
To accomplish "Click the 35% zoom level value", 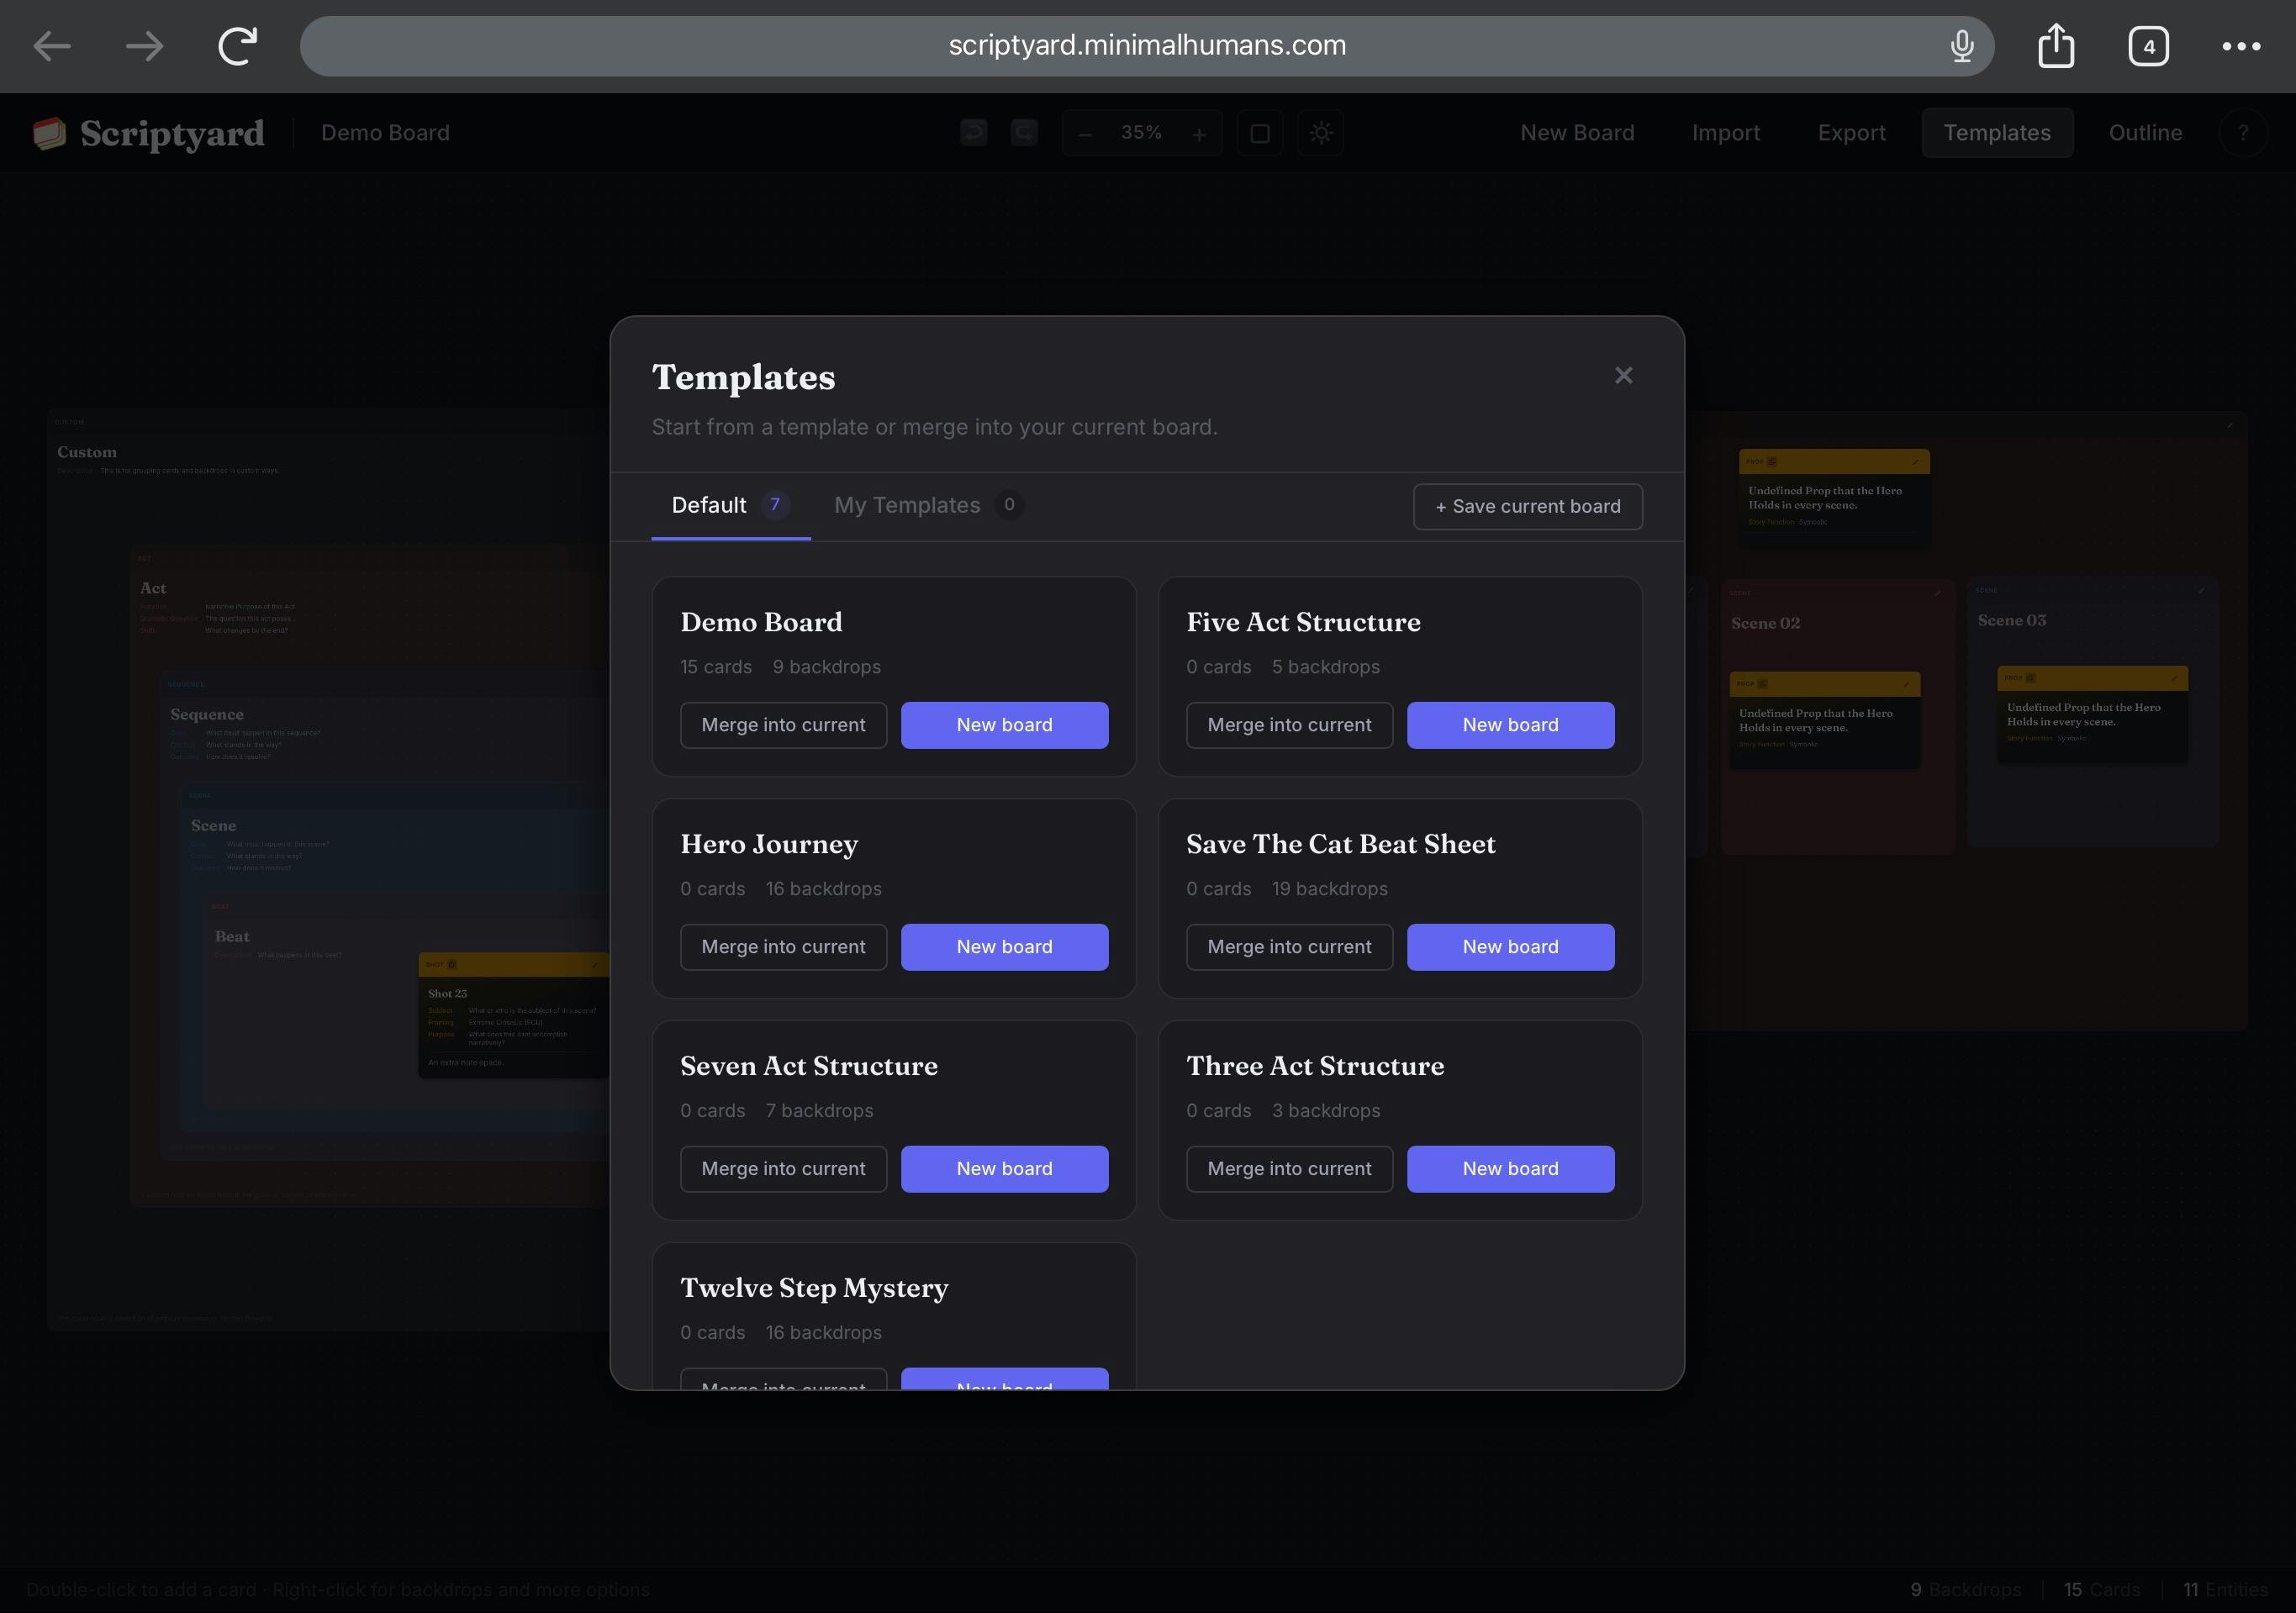I will [x=1141, y=133].
